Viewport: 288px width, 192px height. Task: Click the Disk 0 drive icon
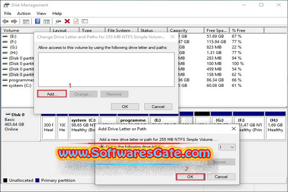(8, 114)
